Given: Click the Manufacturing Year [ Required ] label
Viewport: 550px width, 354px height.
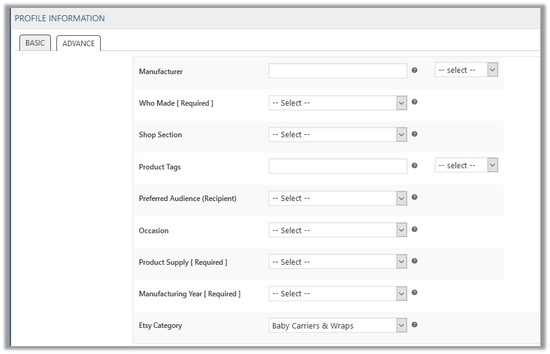Looking at the screenshot, I should [x=190, y=294].
